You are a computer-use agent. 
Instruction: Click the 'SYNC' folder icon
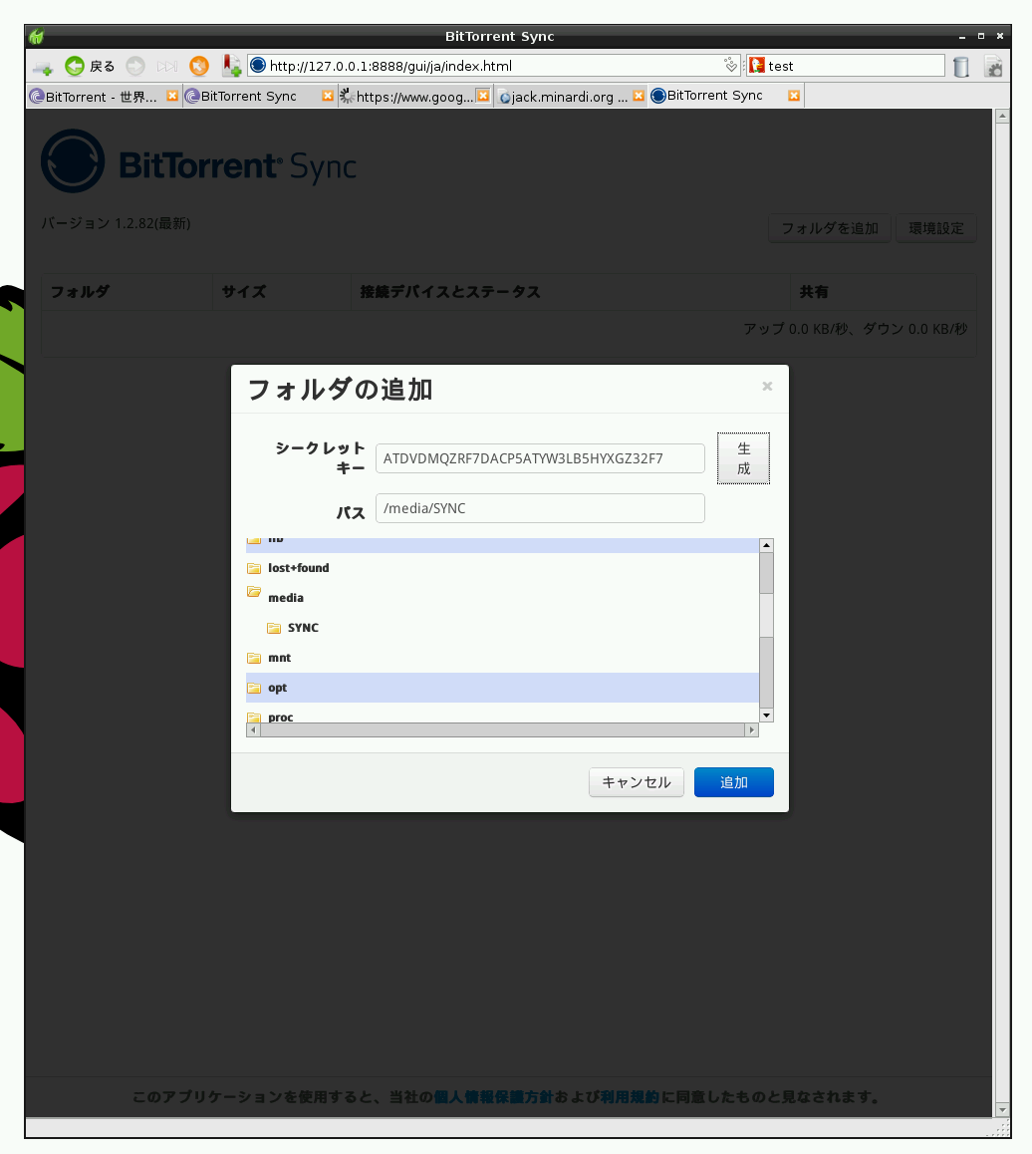[x=274, y=628]
